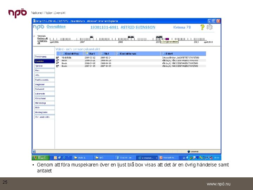This screenshot has width=253, height=190.
Task: Open the Personuppg. section
Action: coord(44,57)
